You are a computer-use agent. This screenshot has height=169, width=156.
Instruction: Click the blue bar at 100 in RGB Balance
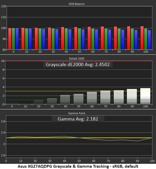(149, 40)
